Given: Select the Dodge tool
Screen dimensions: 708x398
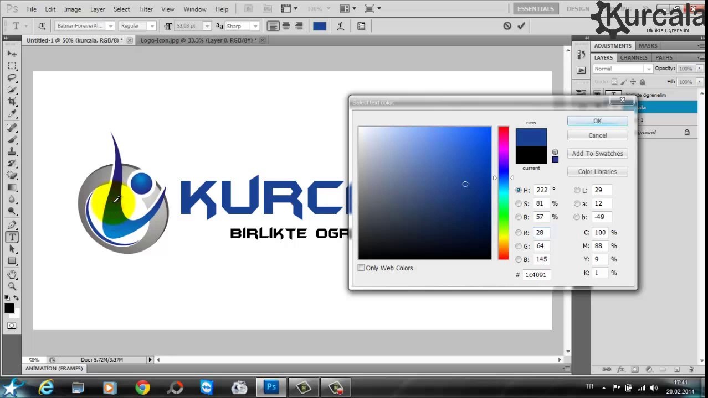Looking at the screenshot, I should coord(12,211).
